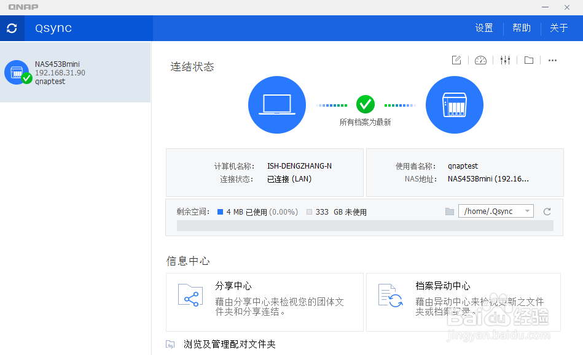This screenshot has height=355, width=583.
Task: Click the edit connection pencil icon
Action: pos(456,60)
